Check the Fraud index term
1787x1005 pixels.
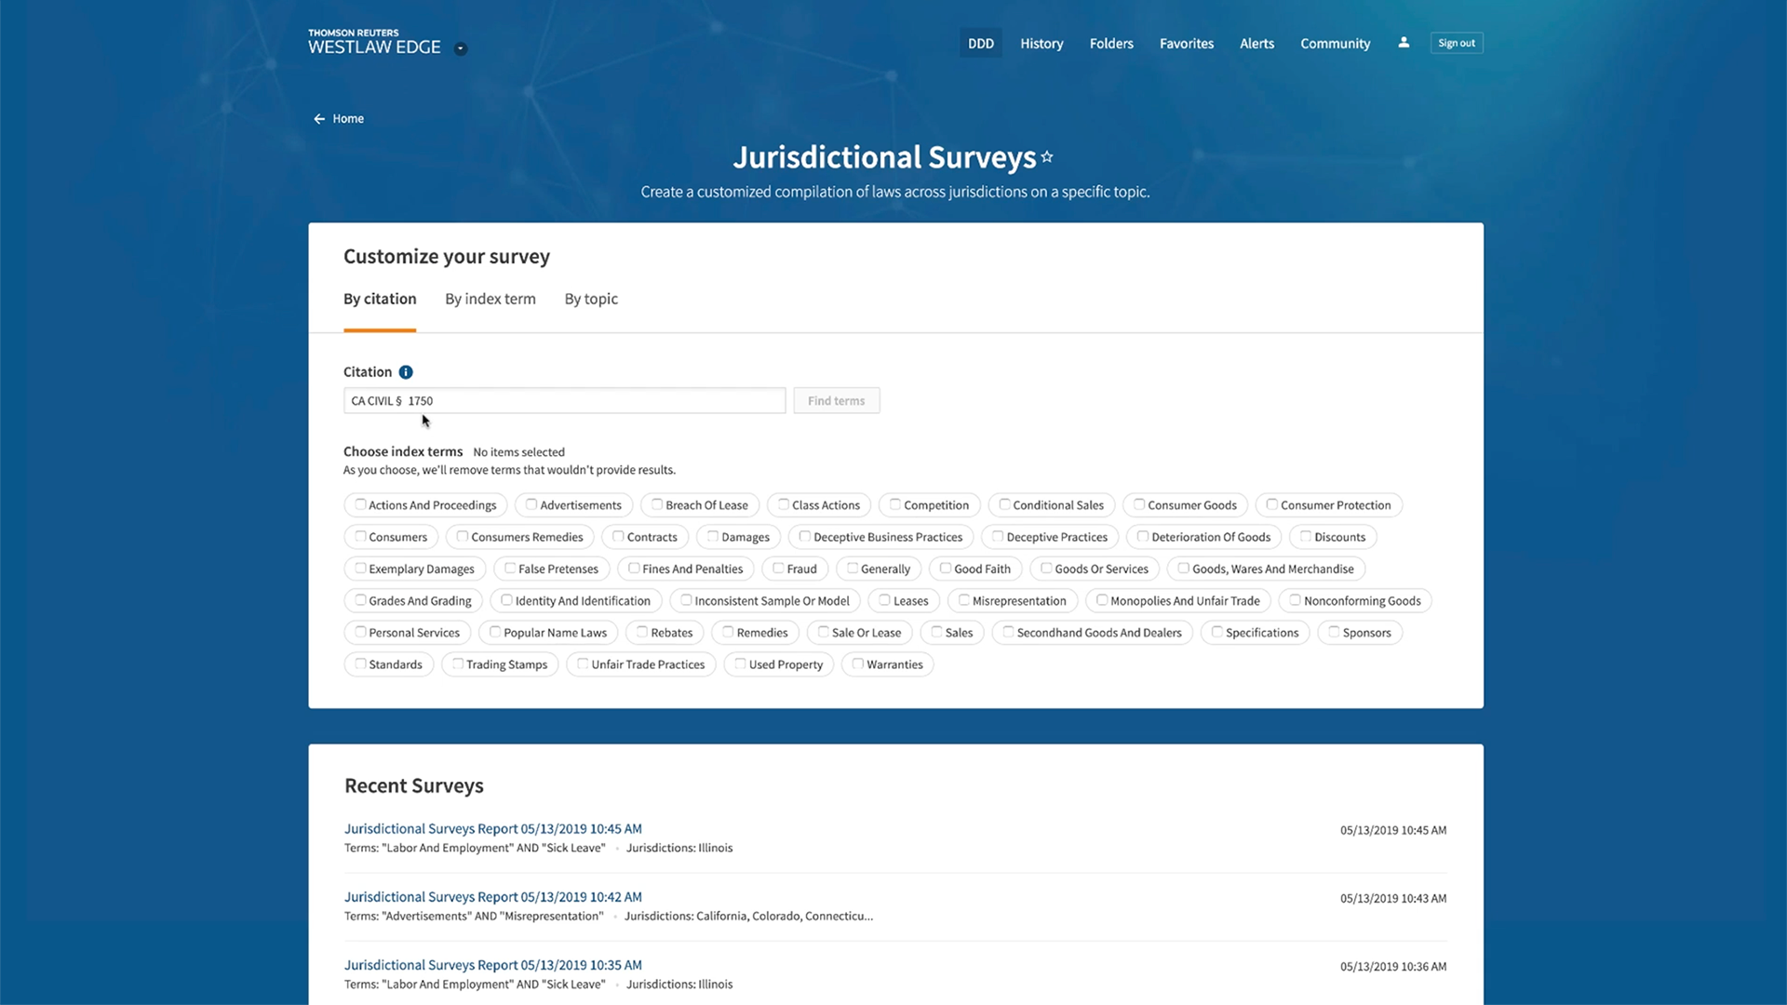pyautogui.click(x=778, y=569)
